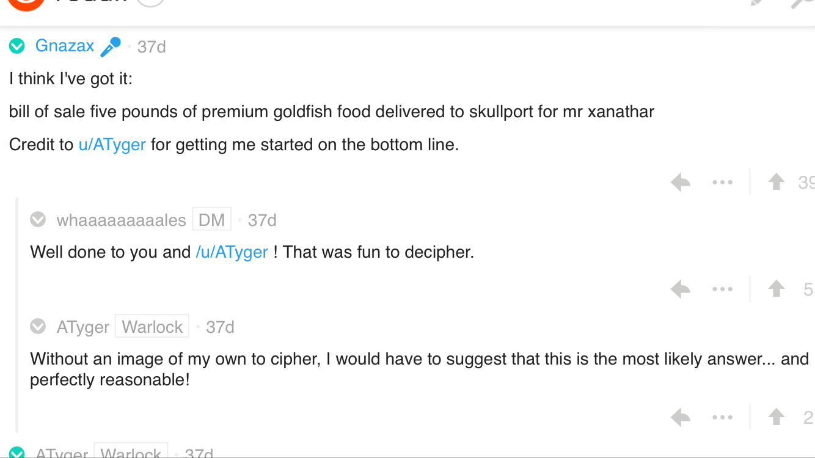Upvote the whaaaaaaaaales comment

pos(776,289)
